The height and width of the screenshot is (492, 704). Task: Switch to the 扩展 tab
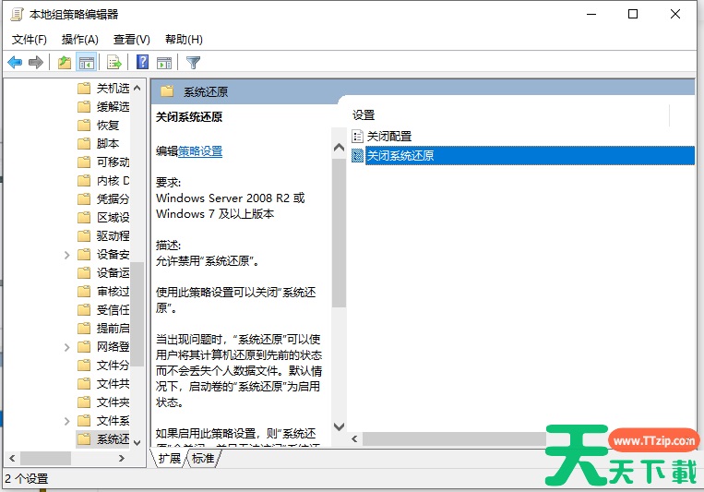tap(169, 458)
